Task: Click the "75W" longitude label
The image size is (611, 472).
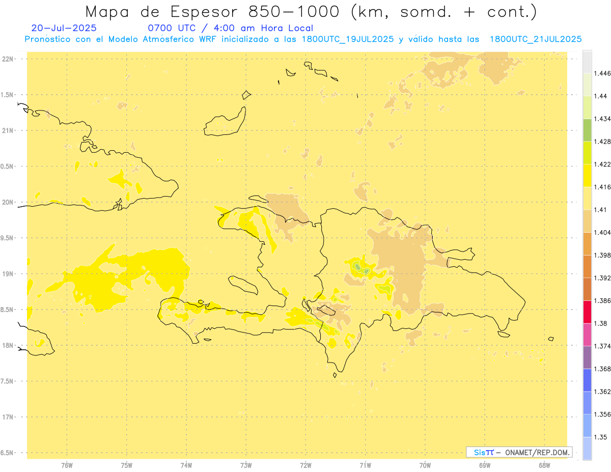Action: click(127, 465)
